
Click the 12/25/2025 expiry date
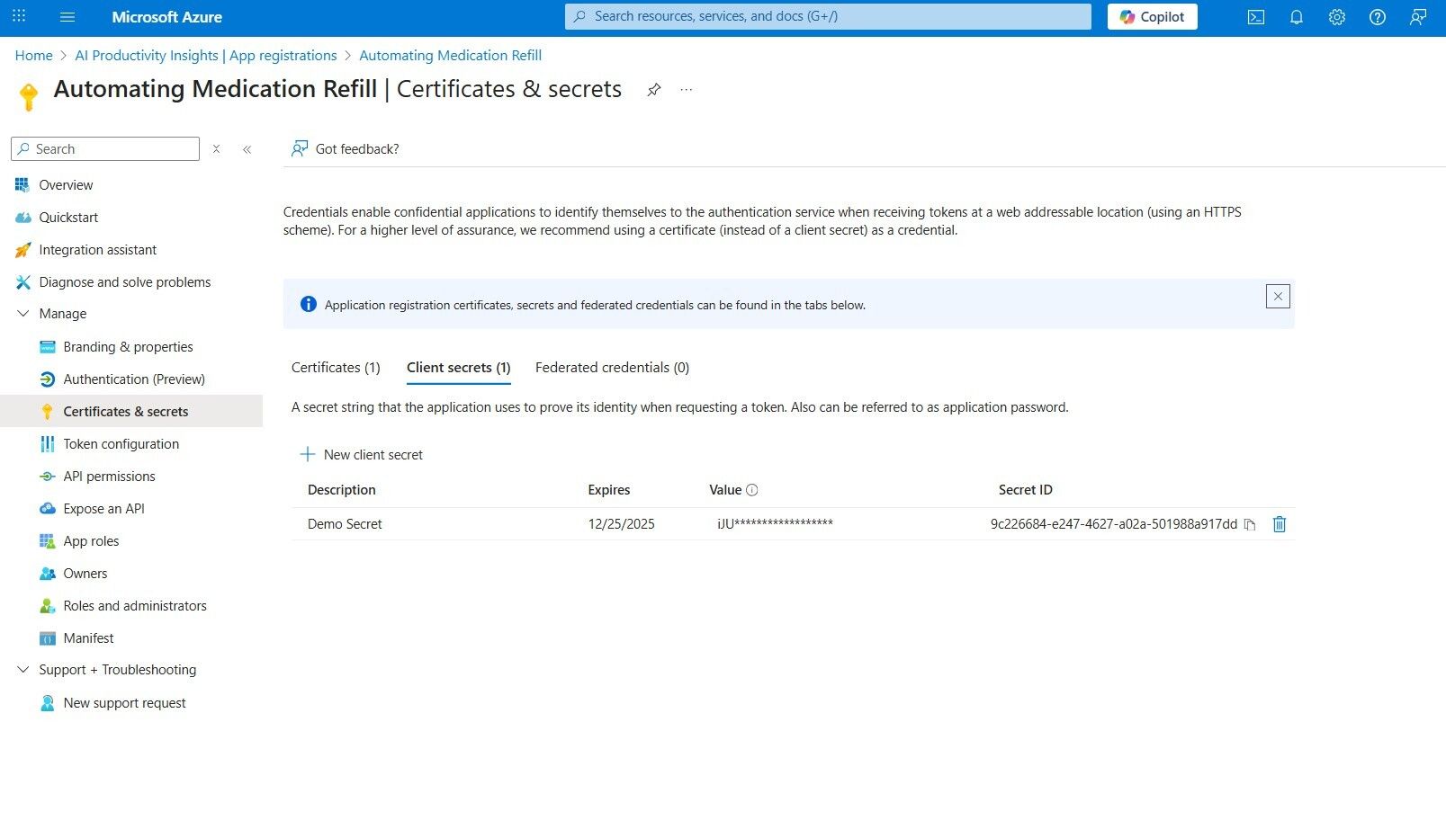pos(622,524)
